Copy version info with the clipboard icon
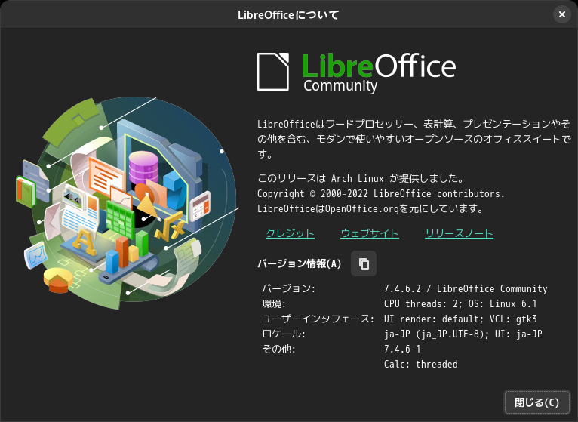This screenshot has height=422, width=578. [x=364, y=263]
